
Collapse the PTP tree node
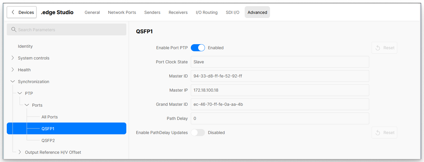point(20,93)
